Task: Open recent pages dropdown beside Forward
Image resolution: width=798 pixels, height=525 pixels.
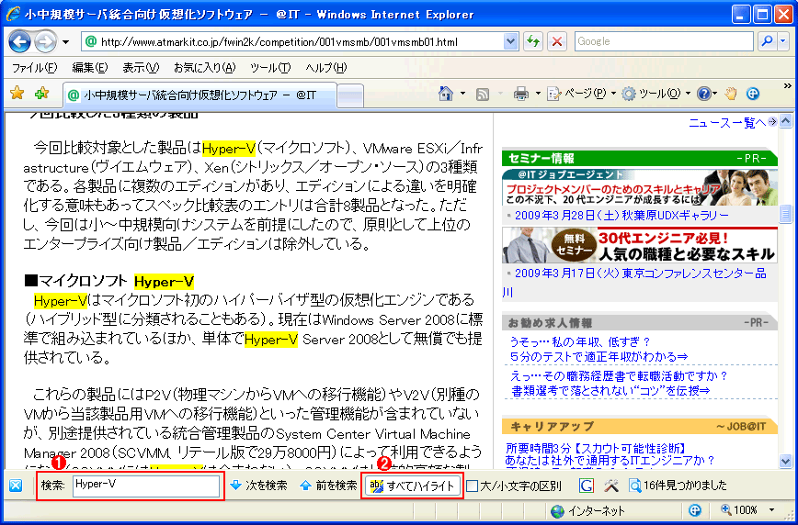Action: tap(66, 41)
